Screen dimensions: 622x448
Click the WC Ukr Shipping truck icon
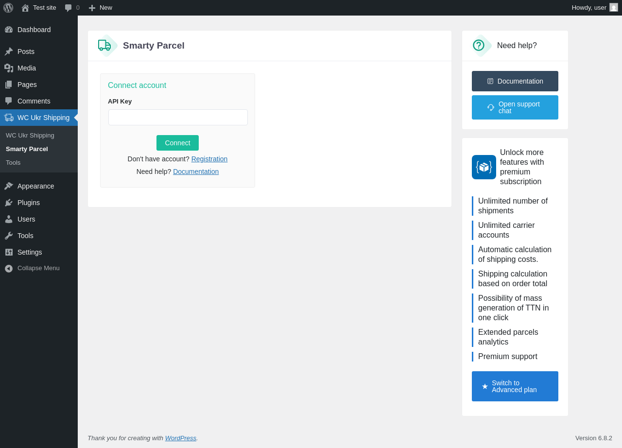pos(9,118)
